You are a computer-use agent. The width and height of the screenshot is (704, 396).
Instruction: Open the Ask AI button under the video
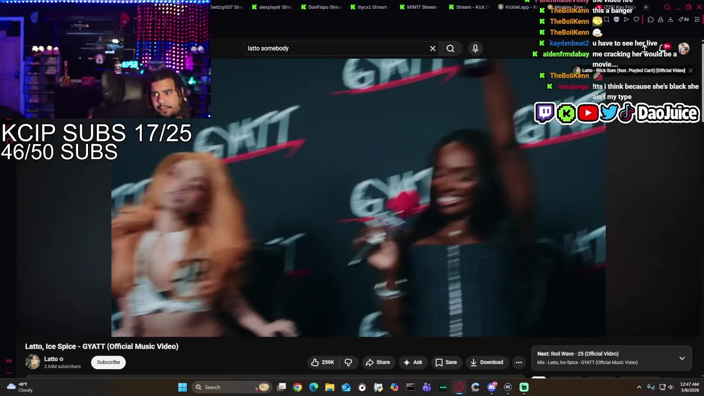413,362
